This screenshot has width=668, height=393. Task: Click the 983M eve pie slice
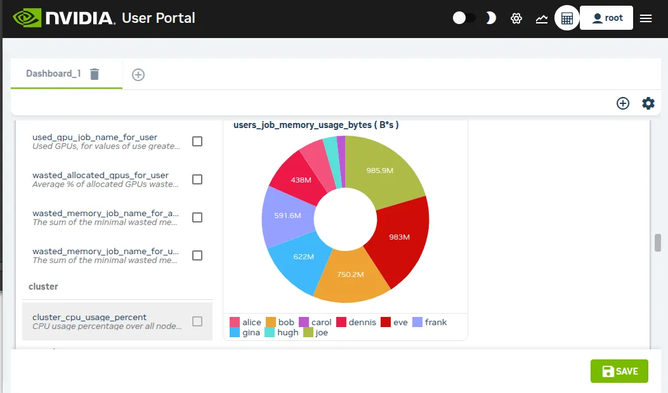pyautogui.click(x=399, y=237)
